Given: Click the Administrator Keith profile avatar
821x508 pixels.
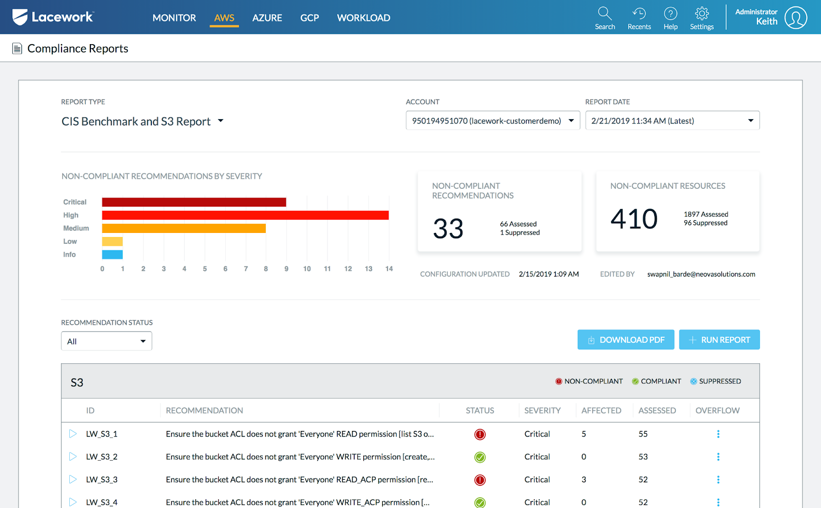Looking at the screenshot, I should pyautogui.click(x=795, y=18).
